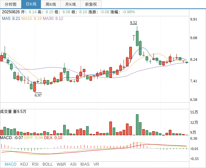
Task: Open the 月K线 tab
Action: tap(70, 4)
